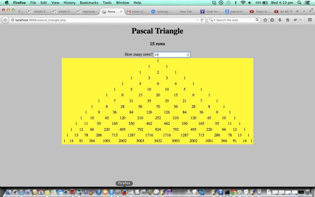Open the File menu
This screenshot has height=197, width=315.
click(x=33, y=3)
